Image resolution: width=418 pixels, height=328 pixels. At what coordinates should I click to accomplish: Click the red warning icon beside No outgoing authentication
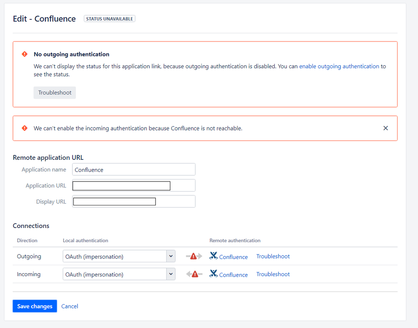click(25, 54)
